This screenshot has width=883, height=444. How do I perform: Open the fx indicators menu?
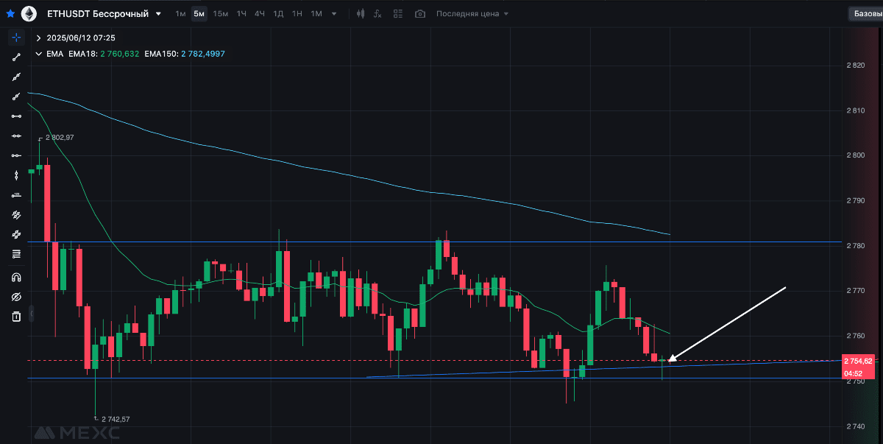[x=378, y=14]
